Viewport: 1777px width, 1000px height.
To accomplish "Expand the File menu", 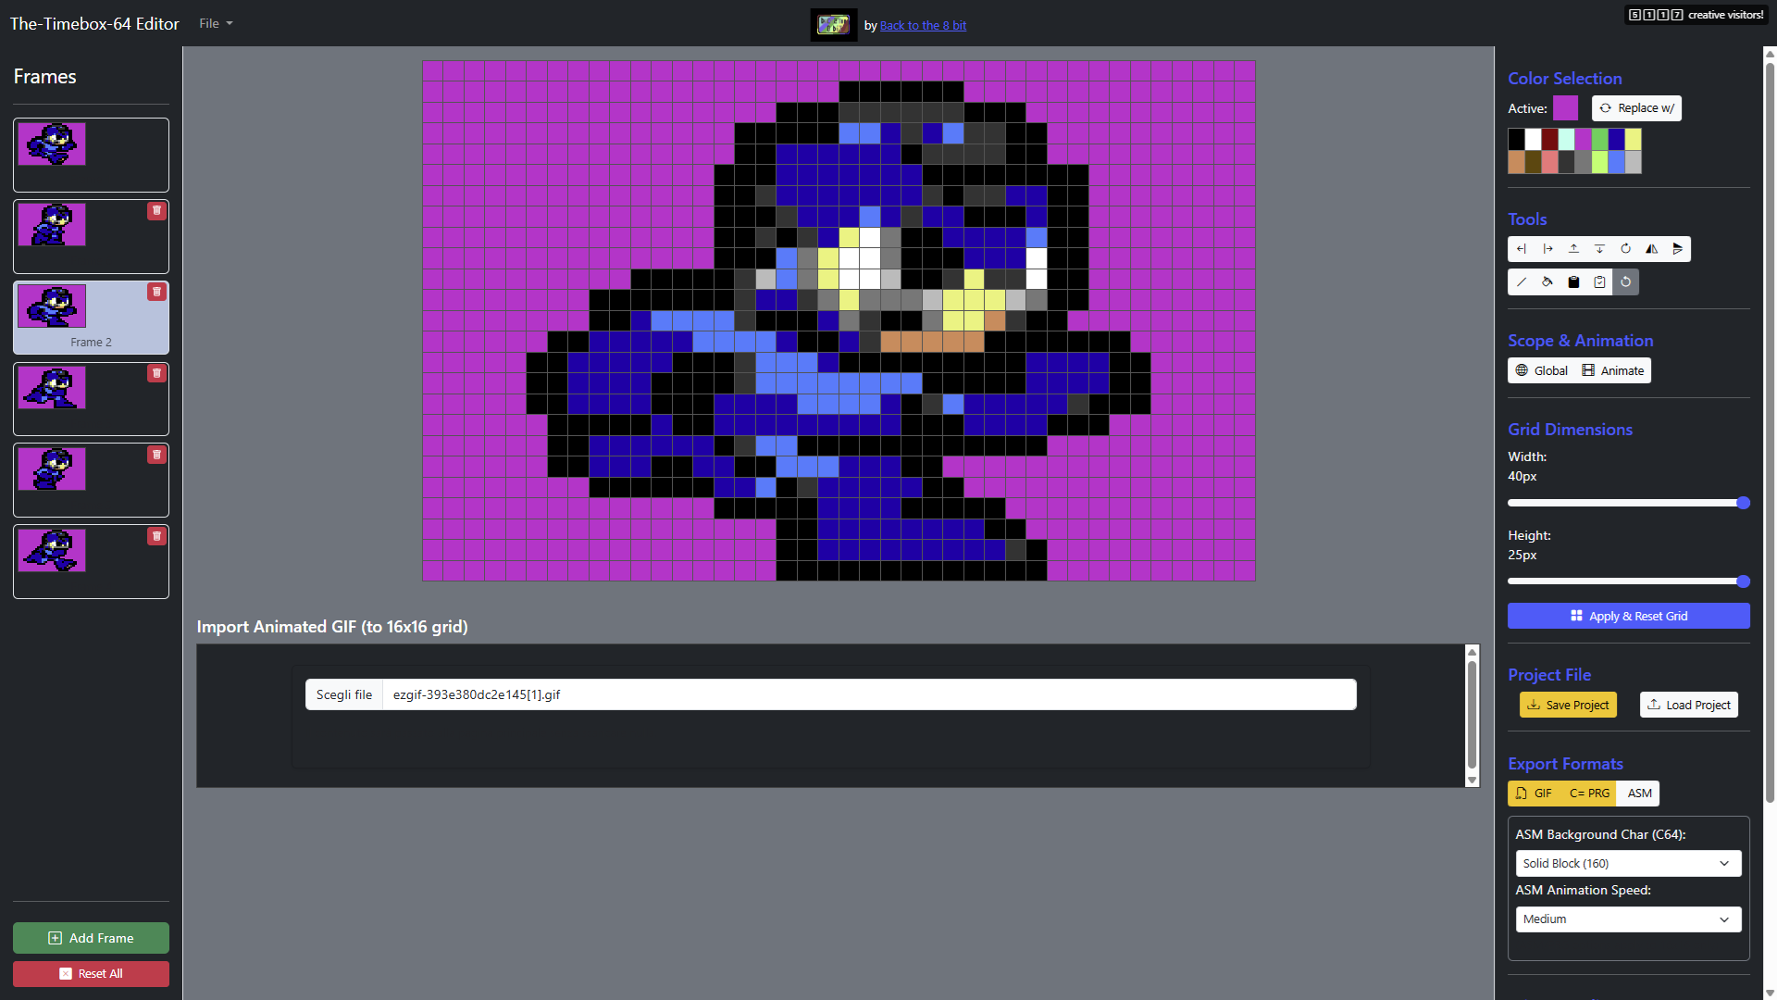I will pyautogui.click(x=215, y=23).
